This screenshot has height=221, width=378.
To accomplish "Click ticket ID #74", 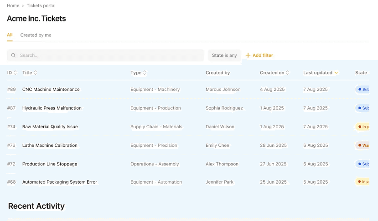I will [x=11, y=127].
